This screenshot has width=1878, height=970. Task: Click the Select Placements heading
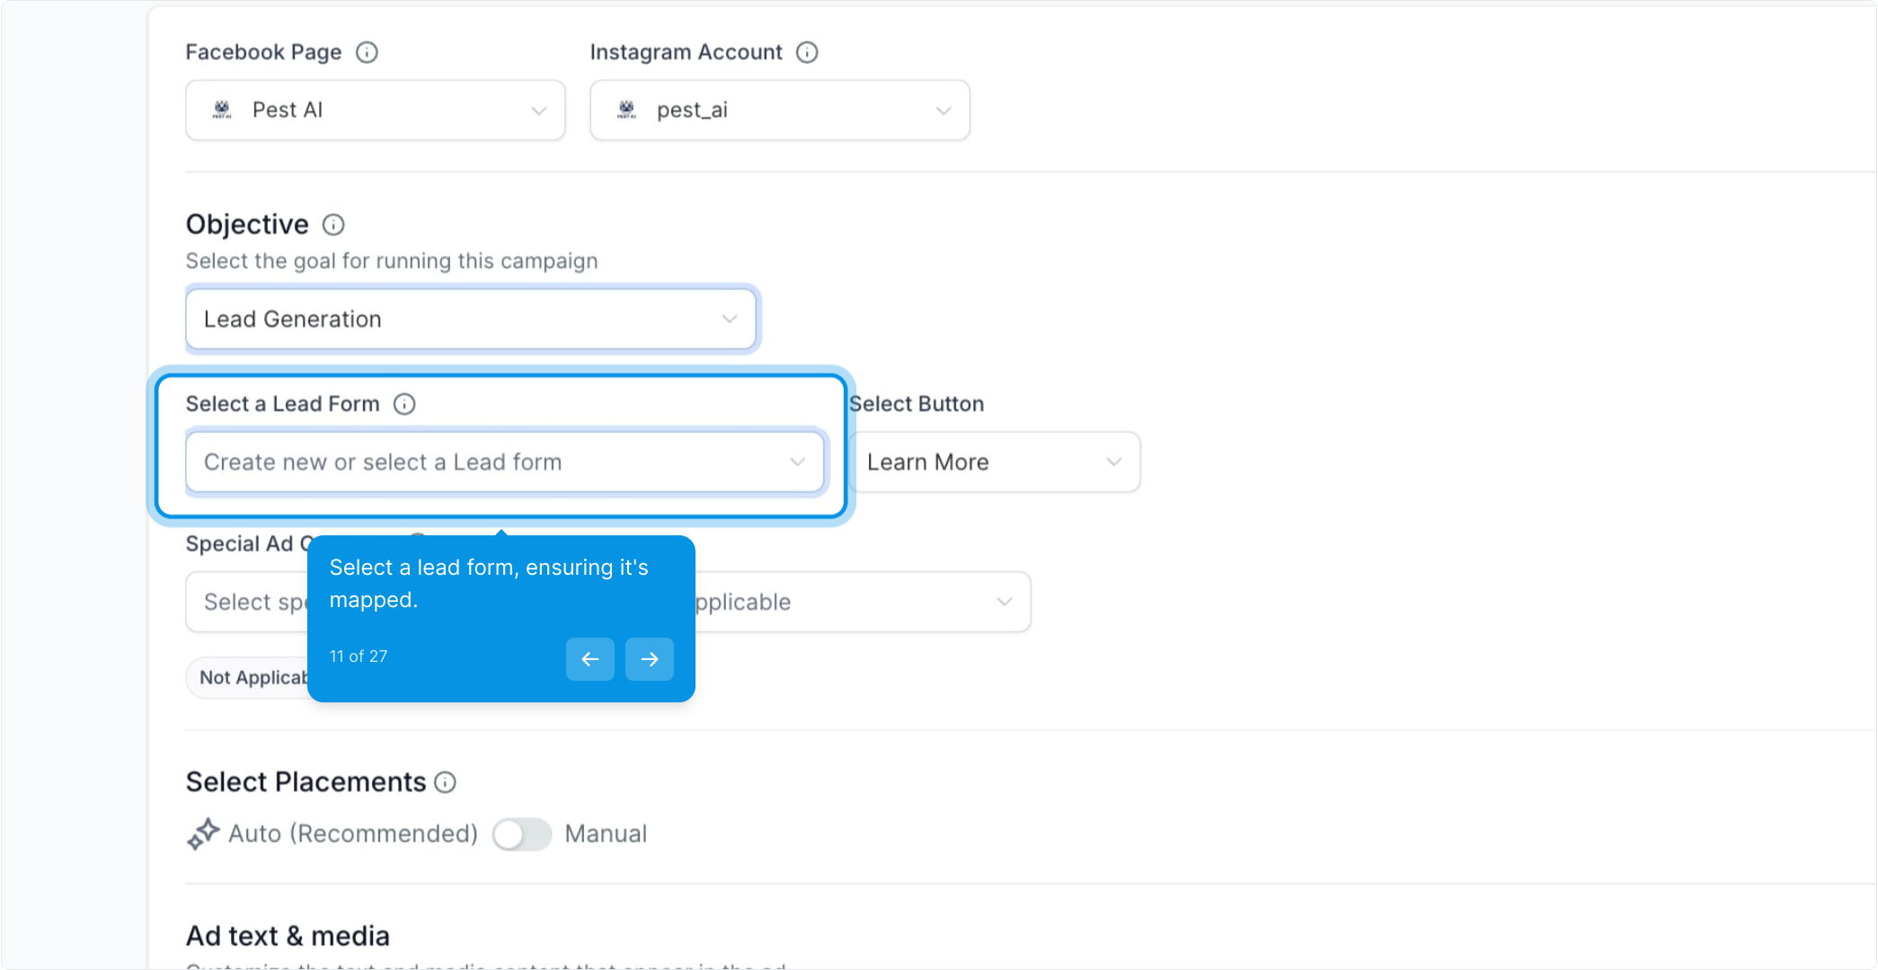306,782
